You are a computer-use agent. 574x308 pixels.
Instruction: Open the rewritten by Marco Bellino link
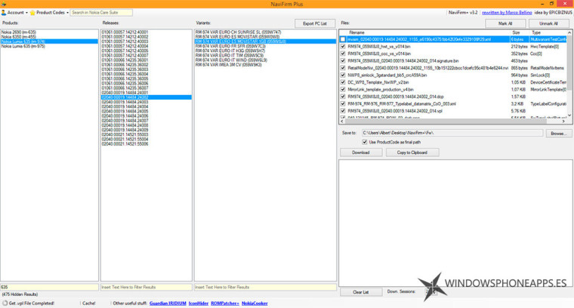[x=507, y=12]
